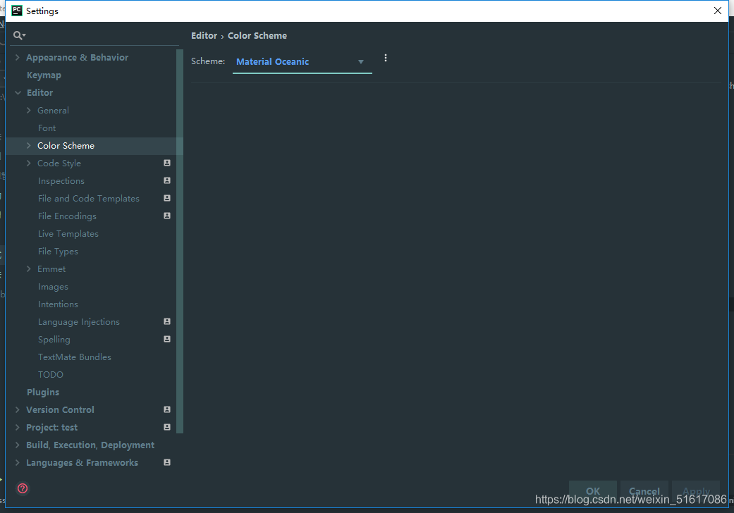
Task: Click badge icon beside Project: test
Action: tap(167, 427)
